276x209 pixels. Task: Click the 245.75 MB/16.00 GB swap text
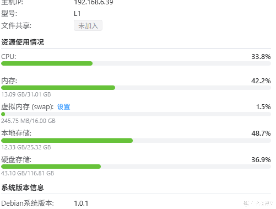point(28,121)
